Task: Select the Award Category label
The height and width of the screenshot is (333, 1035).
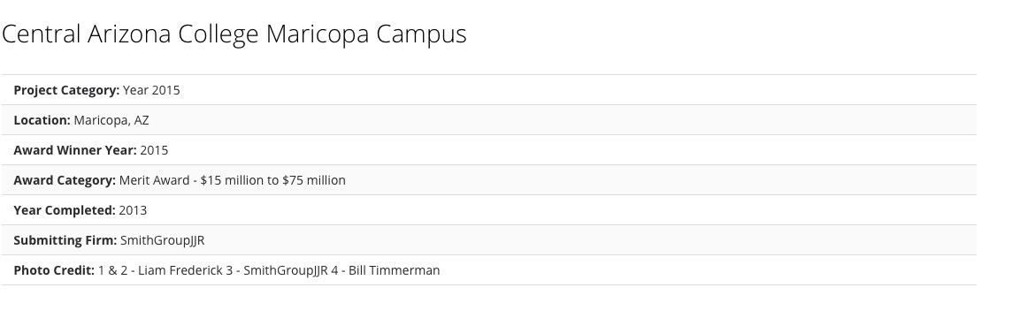Action: [65, 181]
